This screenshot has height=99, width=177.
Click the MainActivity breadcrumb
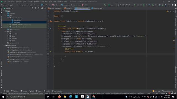tap(46, 5)
